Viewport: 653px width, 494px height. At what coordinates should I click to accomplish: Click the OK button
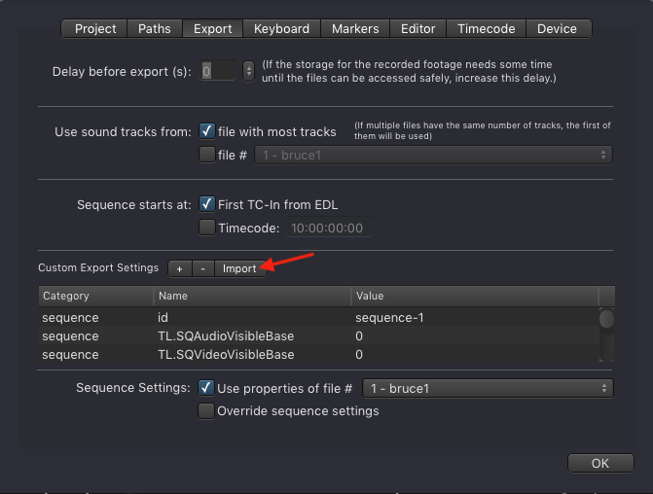tap(600, 463)
